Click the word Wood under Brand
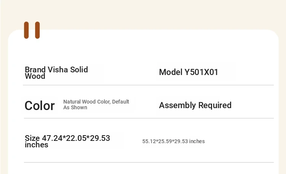This screenshot has width=286, height=174. tap(35, 76)
